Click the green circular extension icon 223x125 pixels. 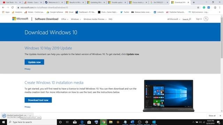coord(204,8)
